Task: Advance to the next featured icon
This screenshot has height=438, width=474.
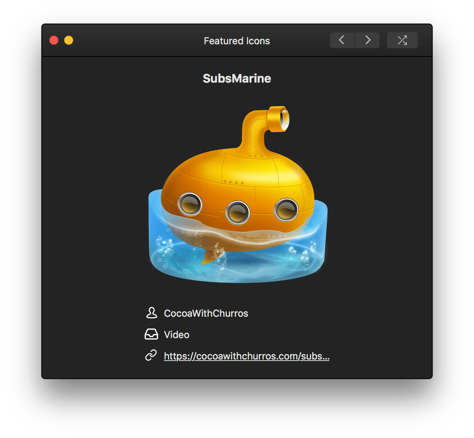Action: pyautogui.click(x=367, y=40)
